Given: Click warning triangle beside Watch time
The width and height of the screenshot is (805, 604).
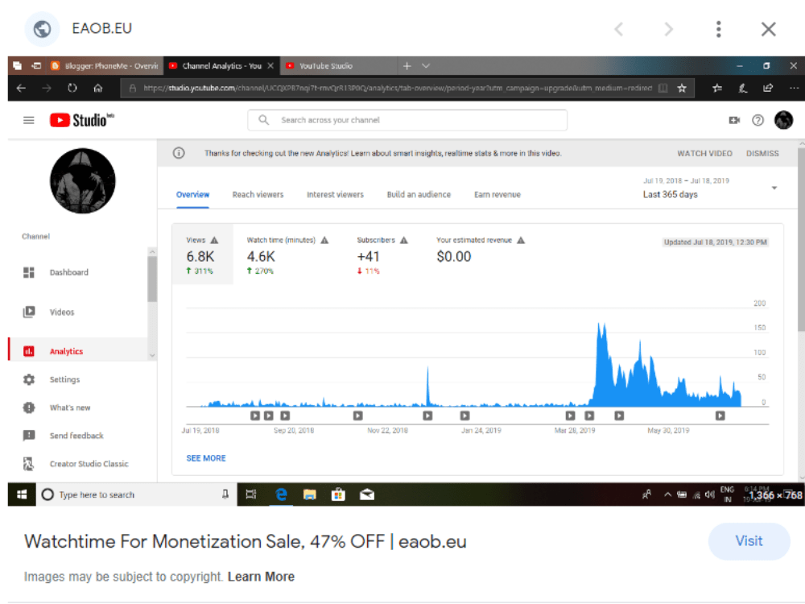Looking at the screenshot, I should (x=324, y=240).
